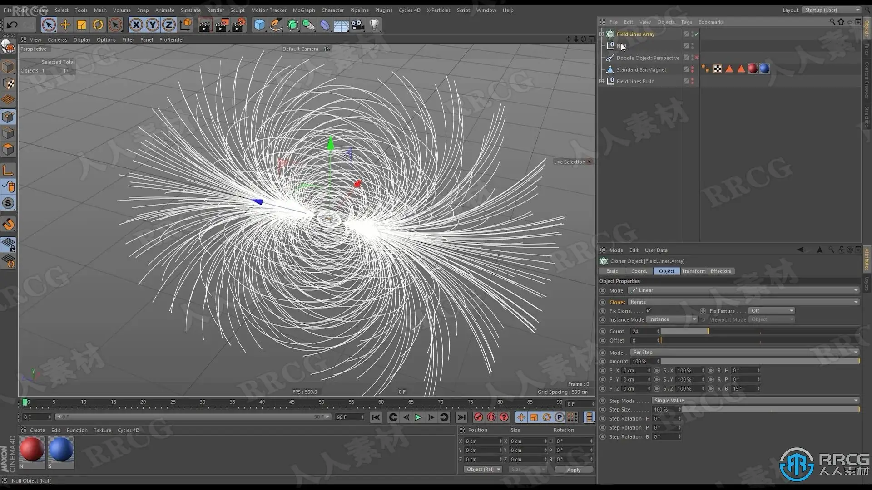Expand the Field.Lines.Build tree item

[x=602, y=81]
